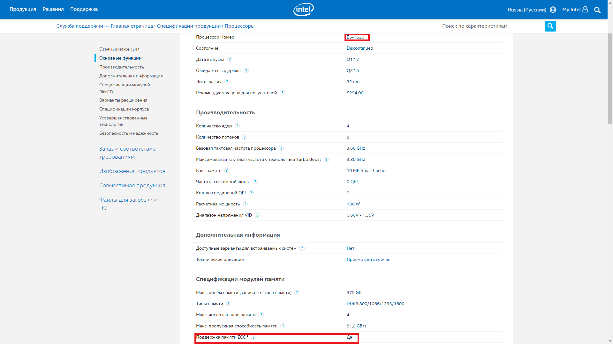The height and width of the screenshot is (344, 613).
Task: Expand the Решения menu
Action: [53, 9]
